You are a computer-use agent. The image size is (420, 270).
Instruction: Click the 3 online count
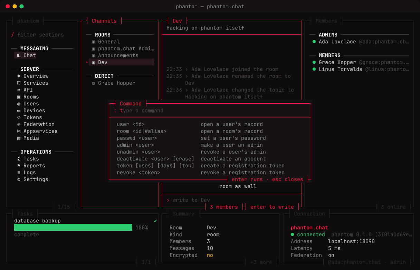[x=393, y=207]
